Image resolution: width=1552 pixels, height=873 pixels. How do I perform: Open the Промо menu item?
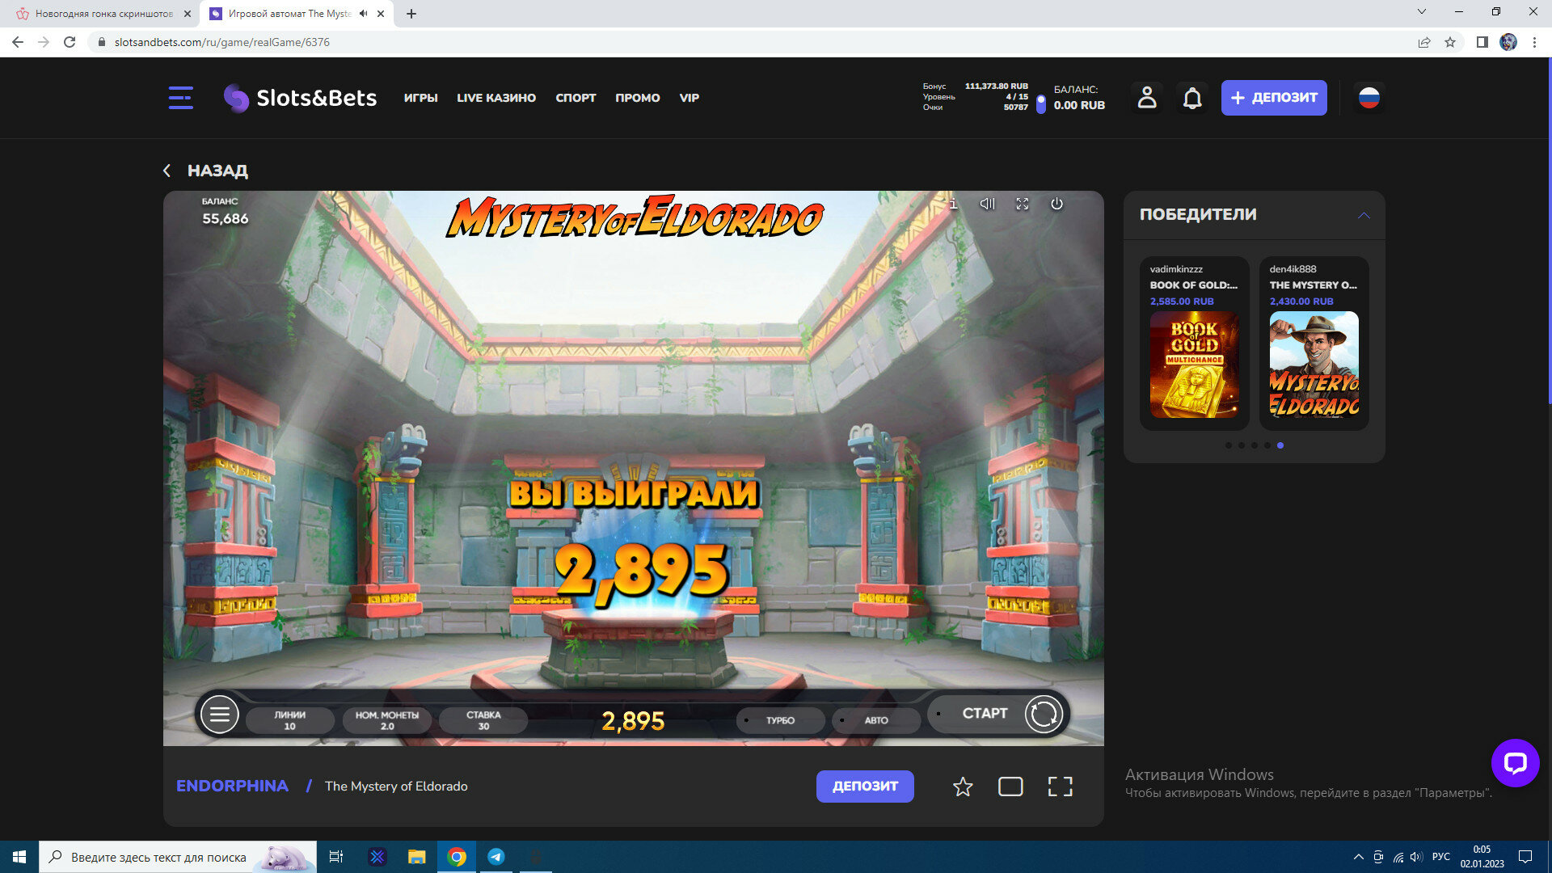coord(637,98)
